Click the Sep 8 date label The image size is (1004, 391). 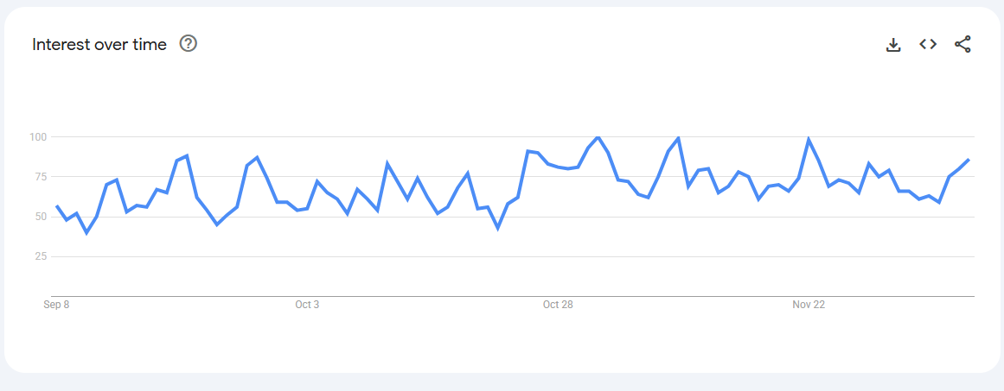click(56, 305)
